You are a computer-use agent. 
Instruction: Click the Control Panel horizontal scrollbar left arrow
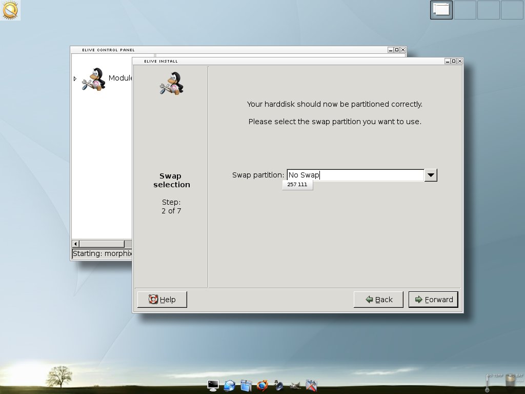pyautogui.click(x=75, y=244)
